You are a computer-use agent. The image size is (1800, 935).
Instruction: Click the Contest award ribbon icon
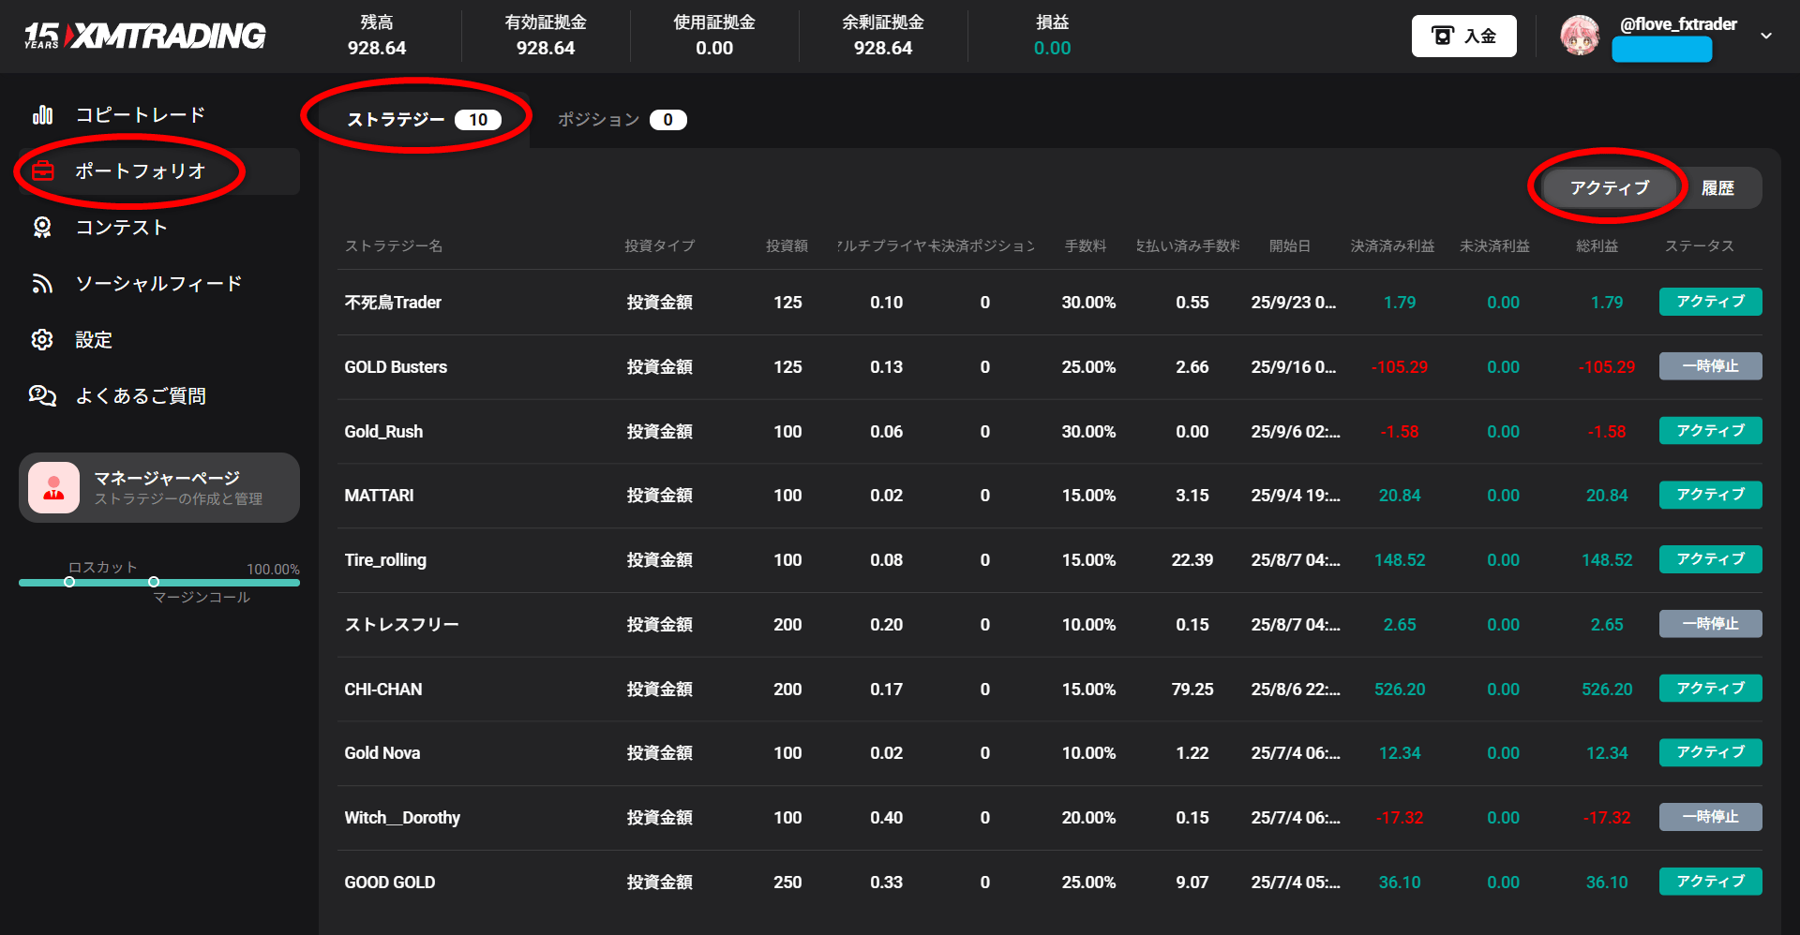click(42, 228)
